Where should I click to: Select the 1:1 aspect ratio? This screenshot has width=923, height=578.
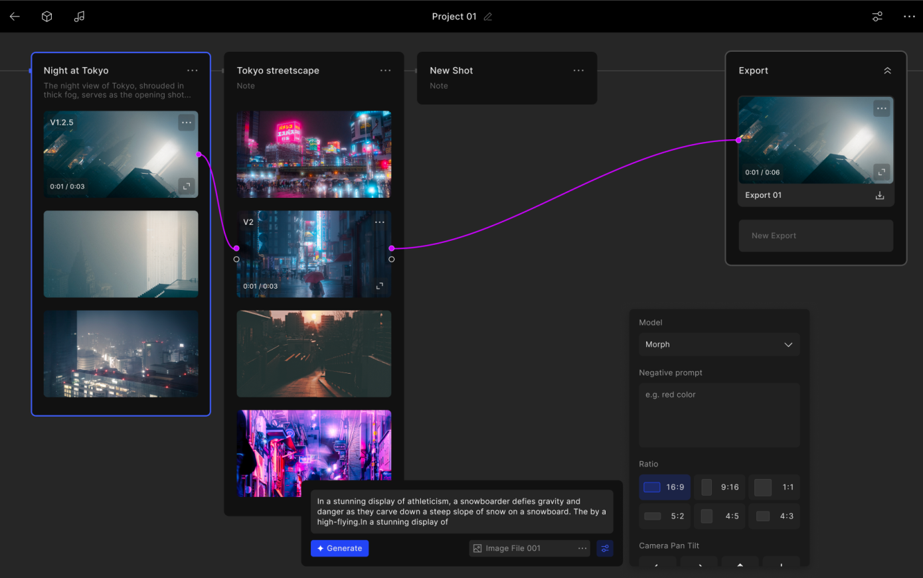774,486
